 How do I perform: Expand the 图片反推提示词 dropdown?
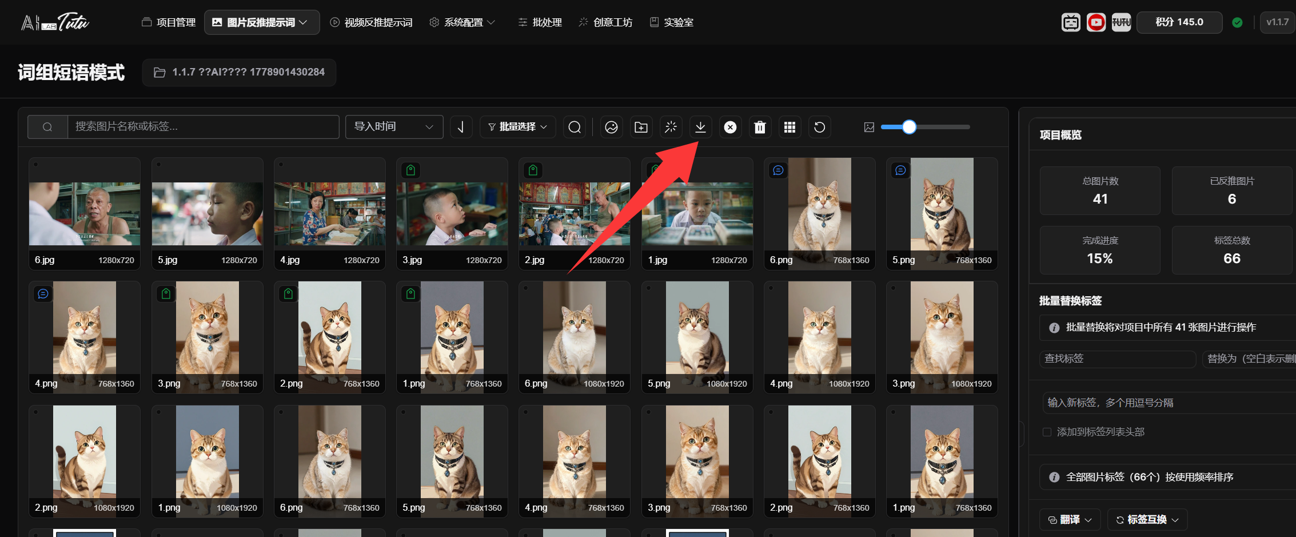click(x=262, y=22)
